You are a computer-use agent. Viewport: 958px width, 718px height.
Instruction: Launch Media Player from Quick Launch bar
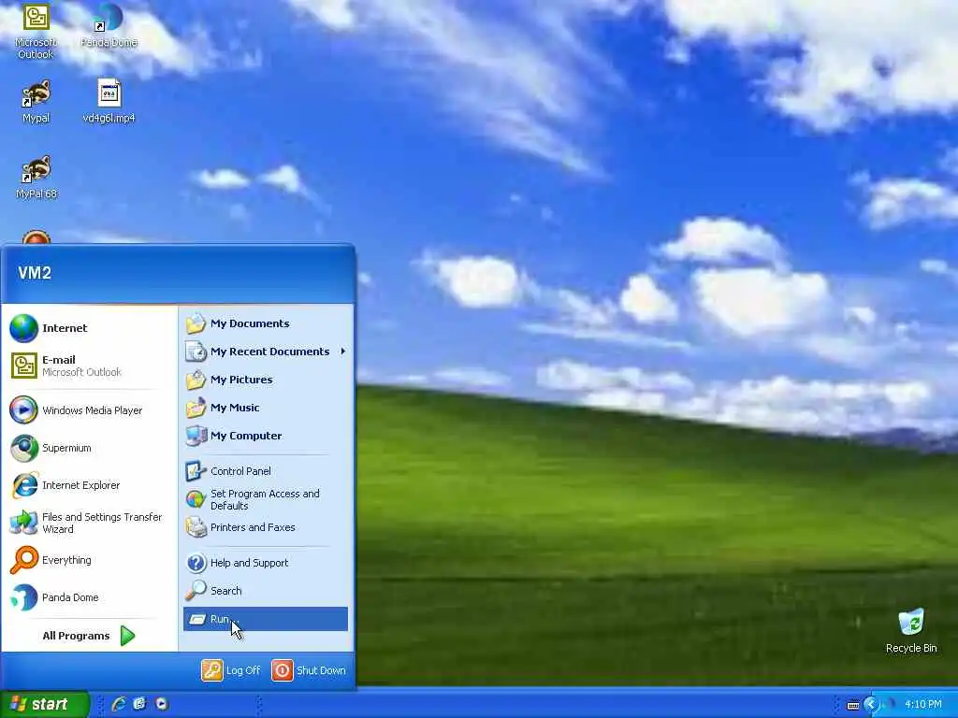pos(161,704)
